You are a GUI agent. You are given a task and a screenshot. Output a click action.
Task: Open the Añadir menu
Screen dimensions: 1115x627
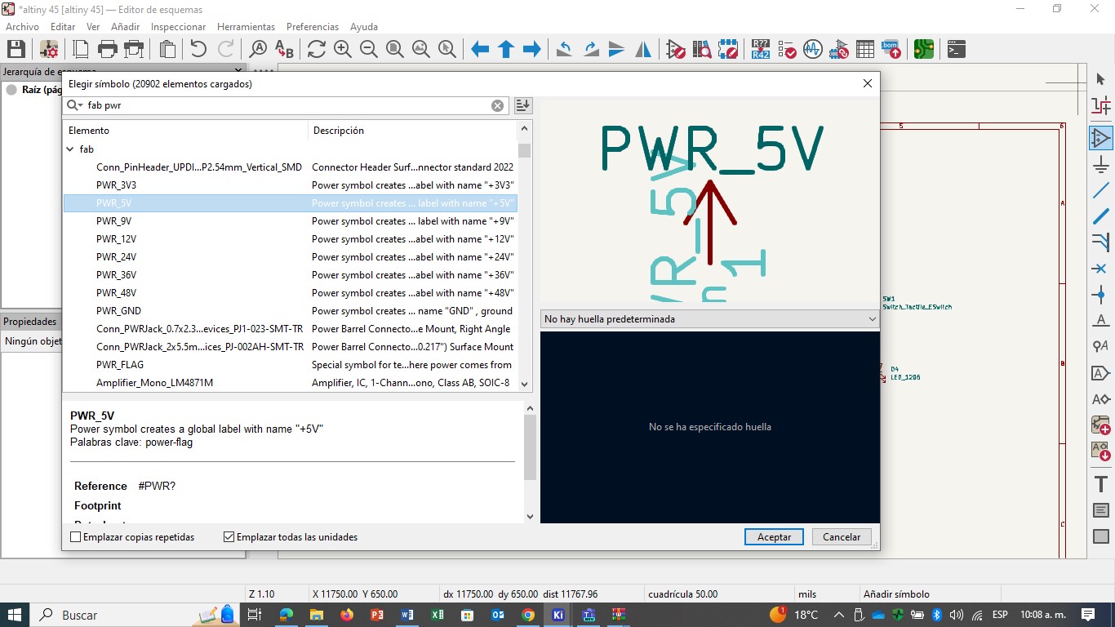[126, 27]
